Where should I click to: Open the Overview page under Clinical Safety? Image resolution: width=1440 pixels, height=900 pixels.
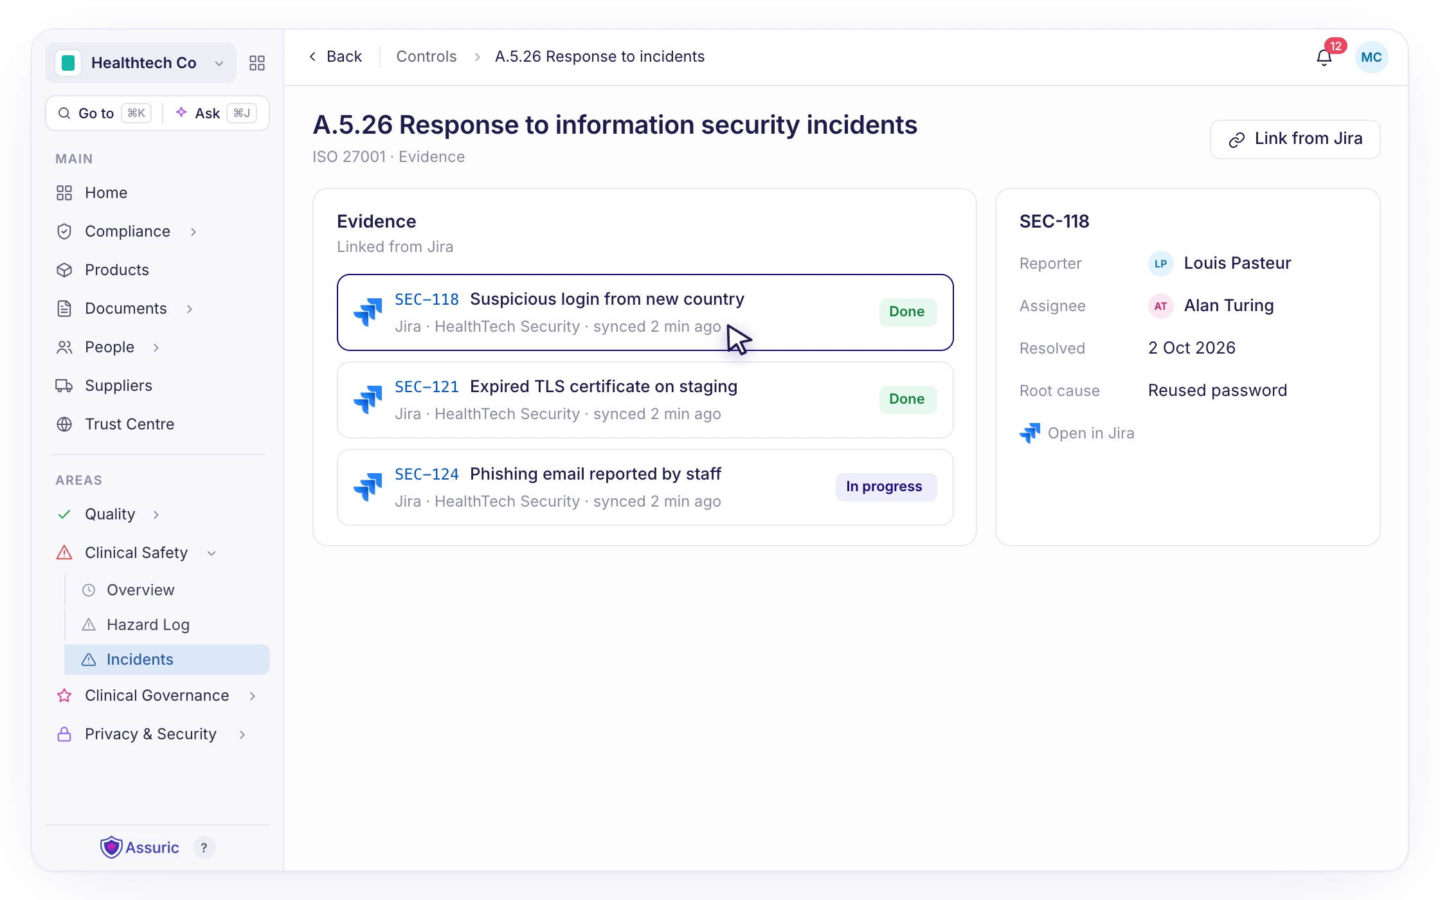click(166, 590)
